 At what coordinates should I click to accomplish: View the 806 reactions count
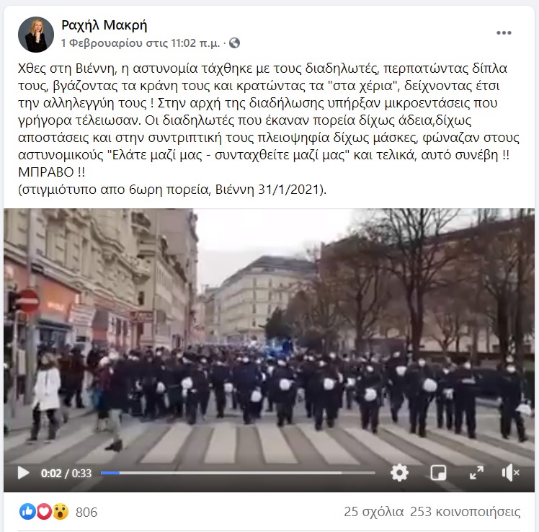86,513
